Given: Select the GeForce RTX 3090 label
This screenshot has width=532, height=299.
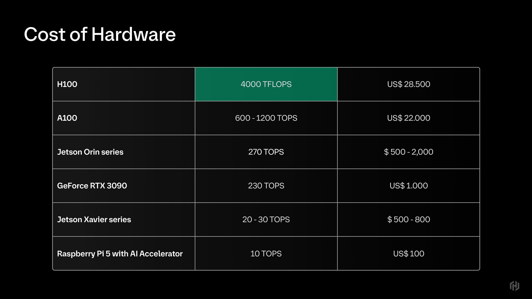Looking at the screenshot, I should coord(92,186).
